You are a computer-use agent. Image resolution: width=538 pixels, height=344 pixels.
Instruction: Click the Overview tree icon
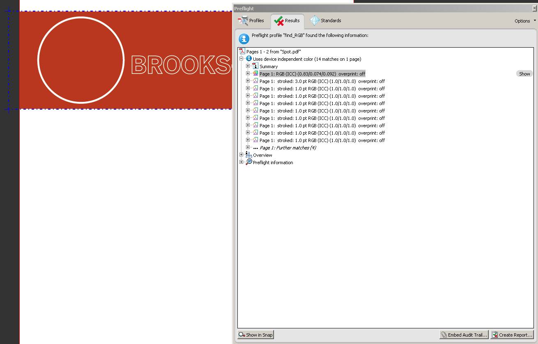[248, 155]
